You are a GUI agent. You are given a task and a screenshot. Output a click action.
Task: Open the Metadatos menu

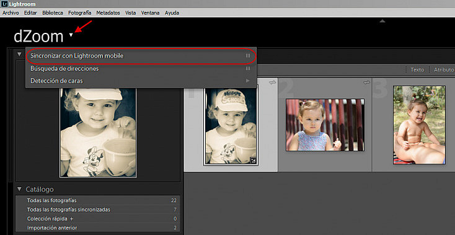point(108,13)
